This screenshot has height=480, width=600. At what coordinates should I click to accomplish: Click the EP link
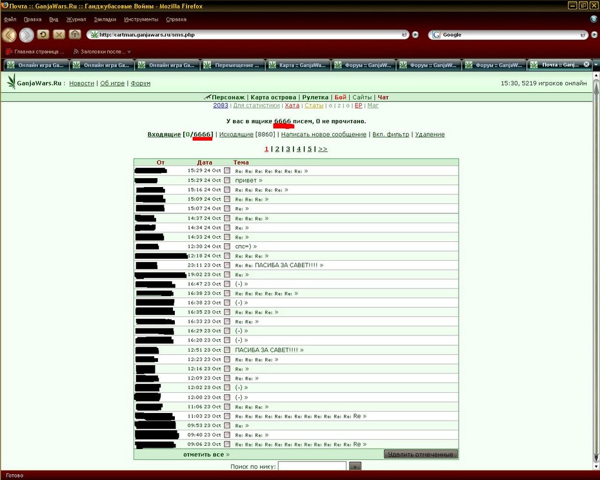click(358, 105)
